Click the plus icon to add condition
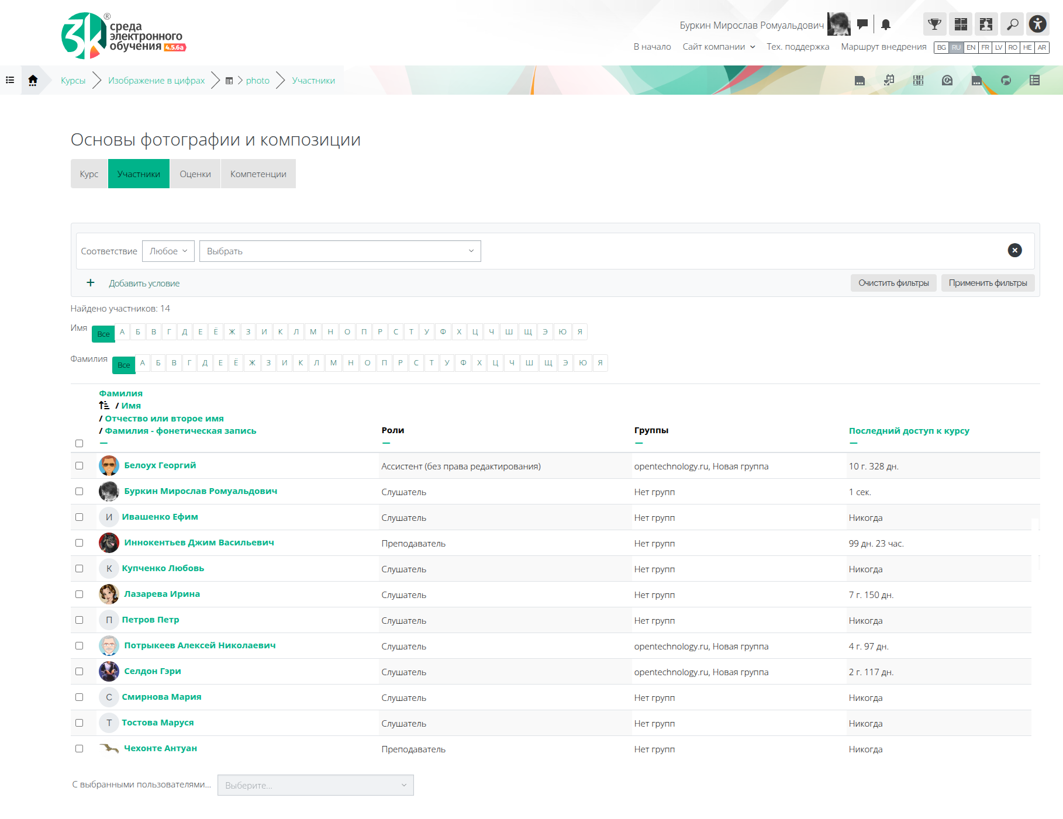Viewport: 1063px width, 819px height. coord(91,283)
